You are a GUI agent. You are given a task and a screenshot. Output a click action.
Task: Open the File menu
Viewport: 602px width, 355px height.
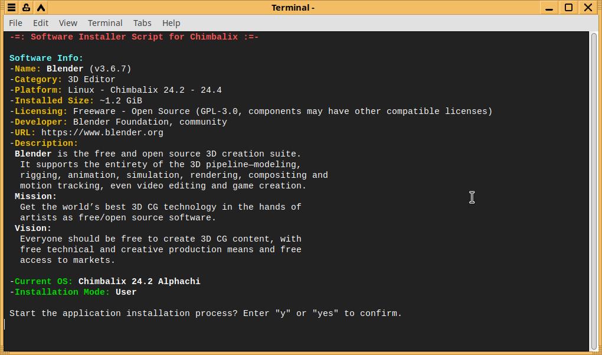click(x=16, y=23)
